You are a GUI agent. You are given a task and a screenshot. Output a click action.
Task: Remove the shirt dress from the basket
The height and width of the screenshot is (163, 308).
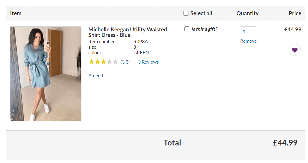248,41
